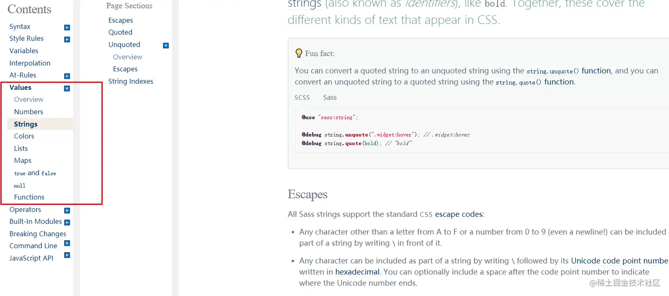The height and width of the screenshot is (296, 669).
Task: Open Breaking Changes in Contents
Action: 38,234
